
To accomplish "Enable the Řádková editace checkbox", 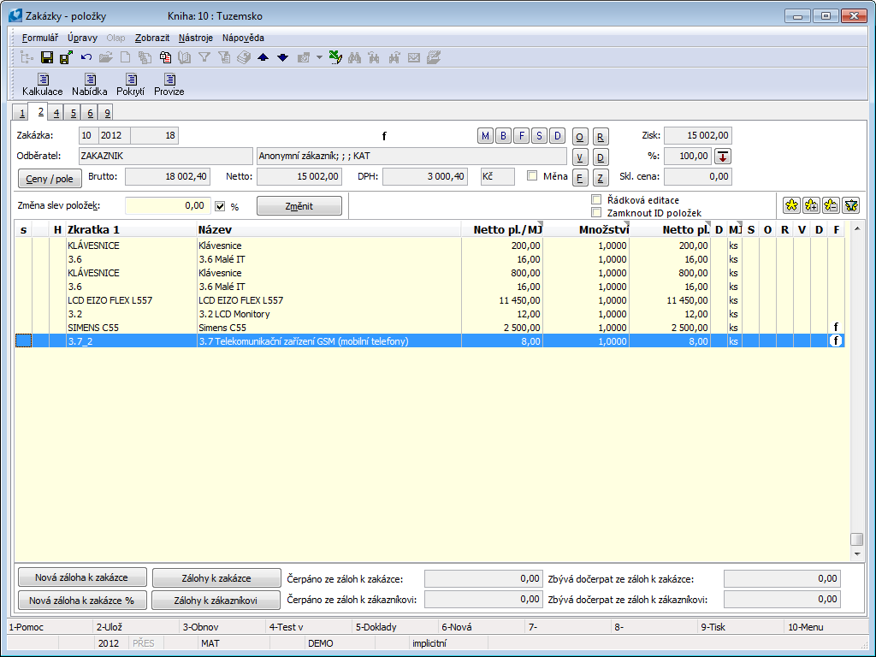I will point(597,199).
